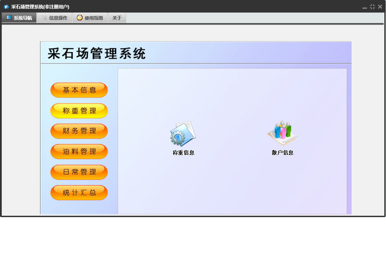This screenshot has width=386, height=254.
Task: Select the 称重管理 button
Action: tap(79, 111)
